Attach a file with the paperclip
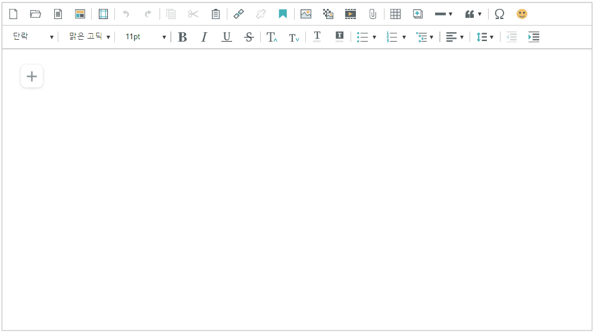This screenshot has height=333, width=594. pos(373,14)
